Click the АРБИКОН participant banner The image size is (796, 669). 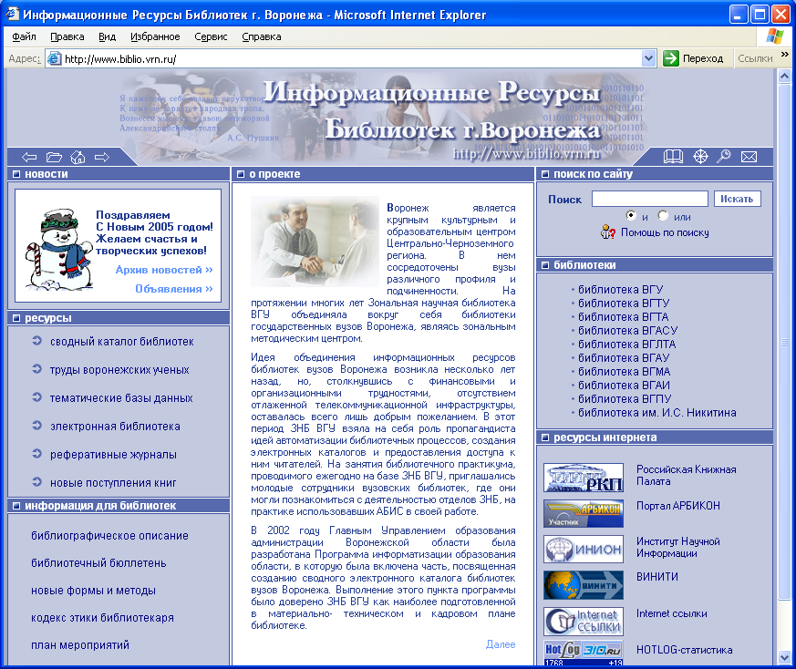(x=584, y=513)
